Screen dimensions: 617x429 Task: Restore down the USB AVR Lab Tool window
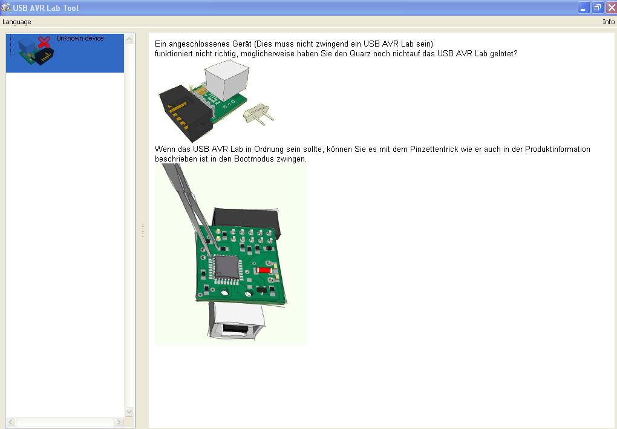click(x=597, y=8)
